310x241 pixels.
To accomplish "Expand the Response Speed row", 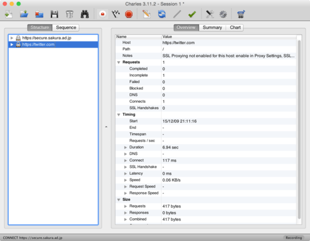I will [x=125, y=193].
